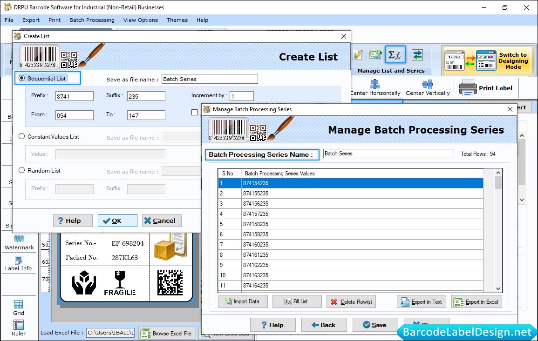Select the Constant Values List option
The height and width of the screenshot is (341, 538).
pyautogui.click(x=21, y=136)
